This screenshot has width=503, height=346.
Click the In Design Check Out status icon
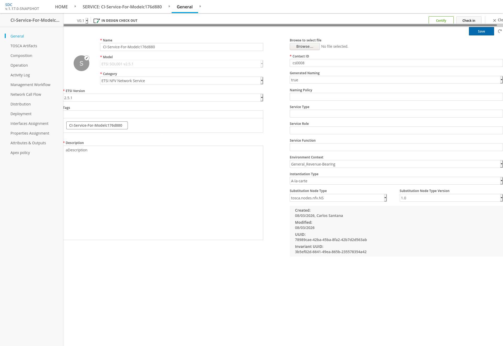97,21
